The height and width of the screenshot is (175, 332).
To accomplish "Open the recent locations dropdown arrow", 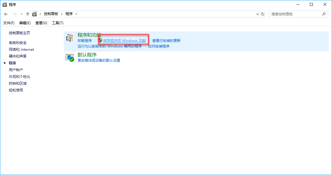I will tap(22, 14).
